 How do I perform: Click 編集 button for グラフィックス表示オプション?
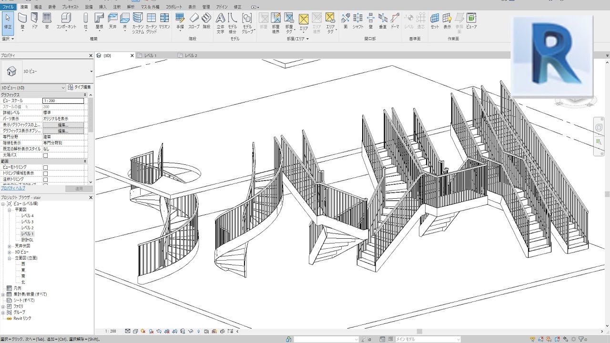tap(63, 131)
